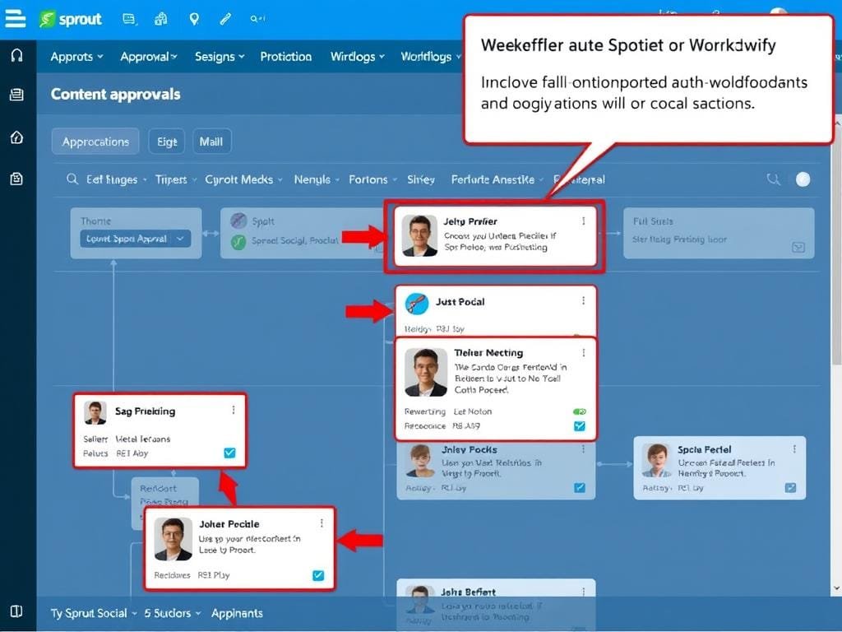Open the Protiction menu item
Screen dimensions: 842x632
pyautogui.click(x=286, y=57)
